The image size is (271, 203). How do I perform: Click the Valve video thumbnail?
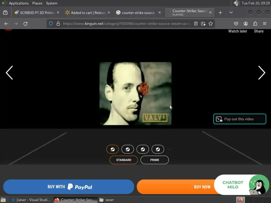pyautogui.click(x=135, y=93)
